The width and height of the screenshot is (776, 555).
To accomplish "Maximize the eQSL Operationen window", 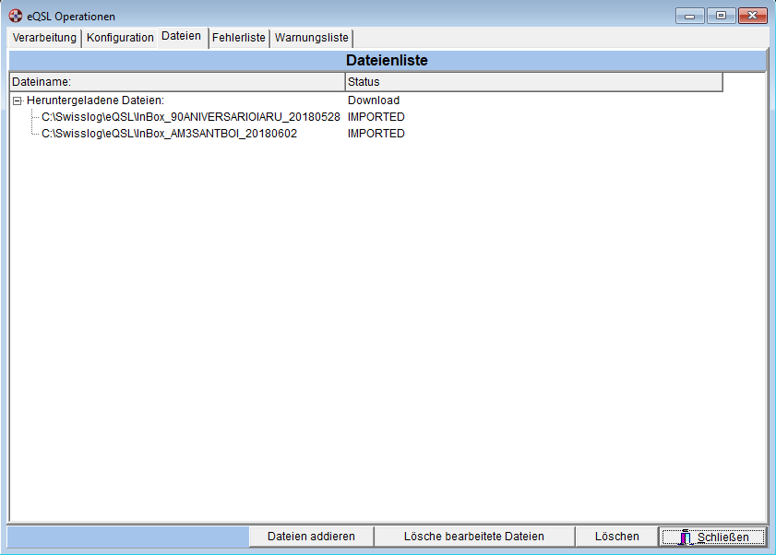I will pos(721,16).
